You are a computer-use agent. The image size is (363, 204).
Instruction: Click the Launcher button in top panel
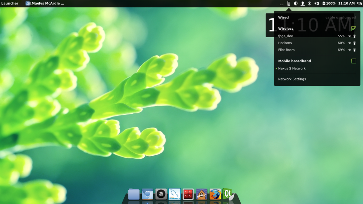pyautogui.click(x=10, y=4)
